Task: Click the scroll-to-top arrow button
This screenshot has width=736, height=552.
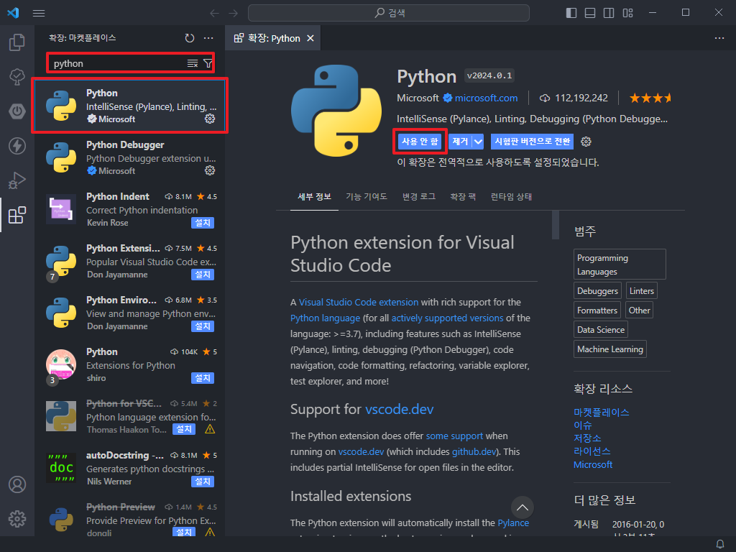Action: [x=522, y=507]
